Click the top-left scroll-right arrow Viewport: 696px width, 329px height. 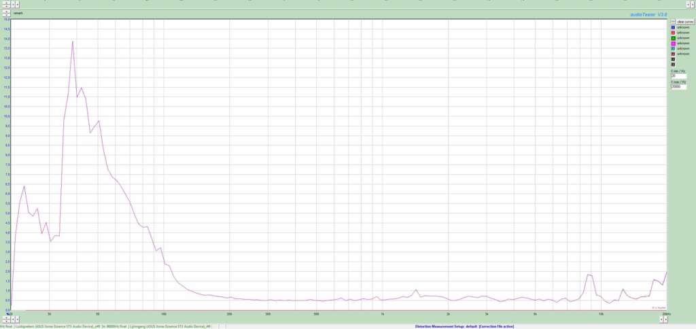(x=17, y=5)
